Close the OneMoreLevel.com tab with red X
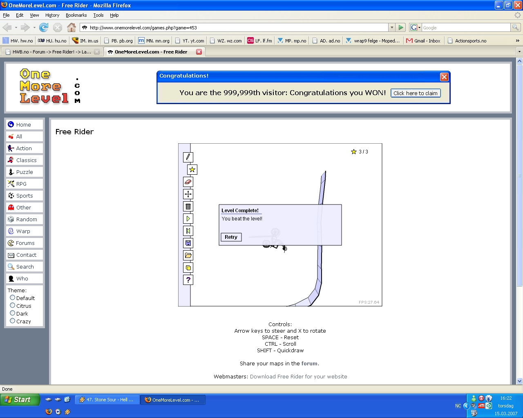Viewport: 523px width, 418px height. (x=199, y=52)
